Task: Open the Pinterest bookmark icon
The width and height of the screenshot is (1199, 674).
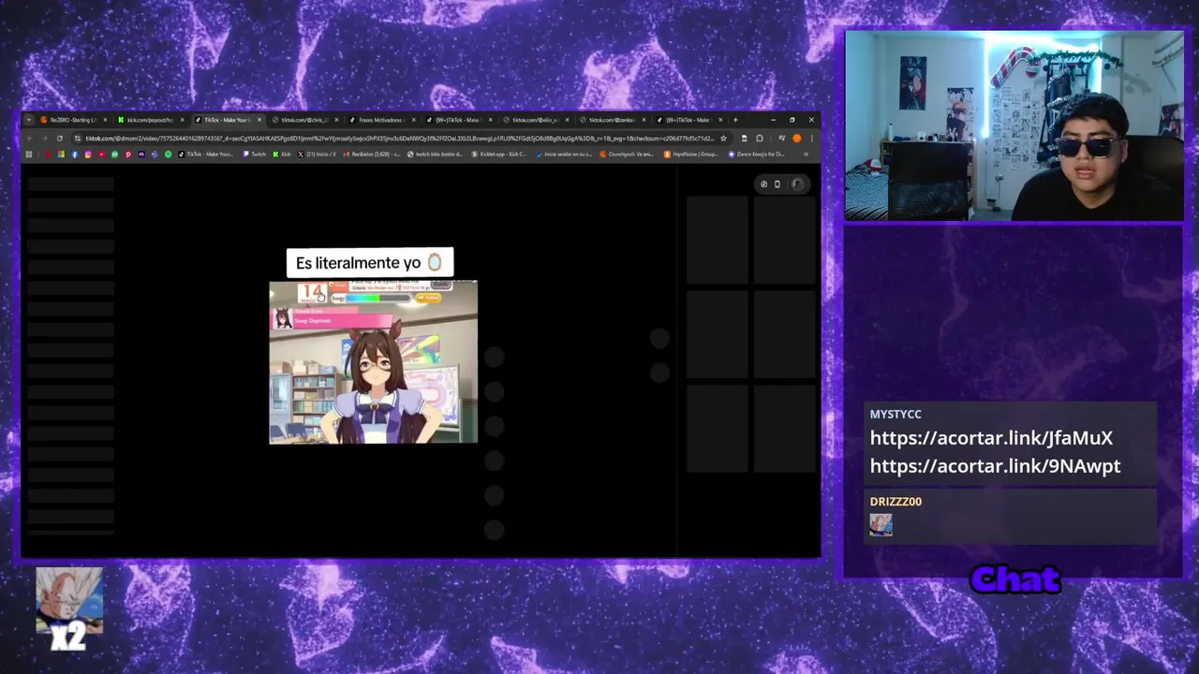Action: [x=128, y=154]
